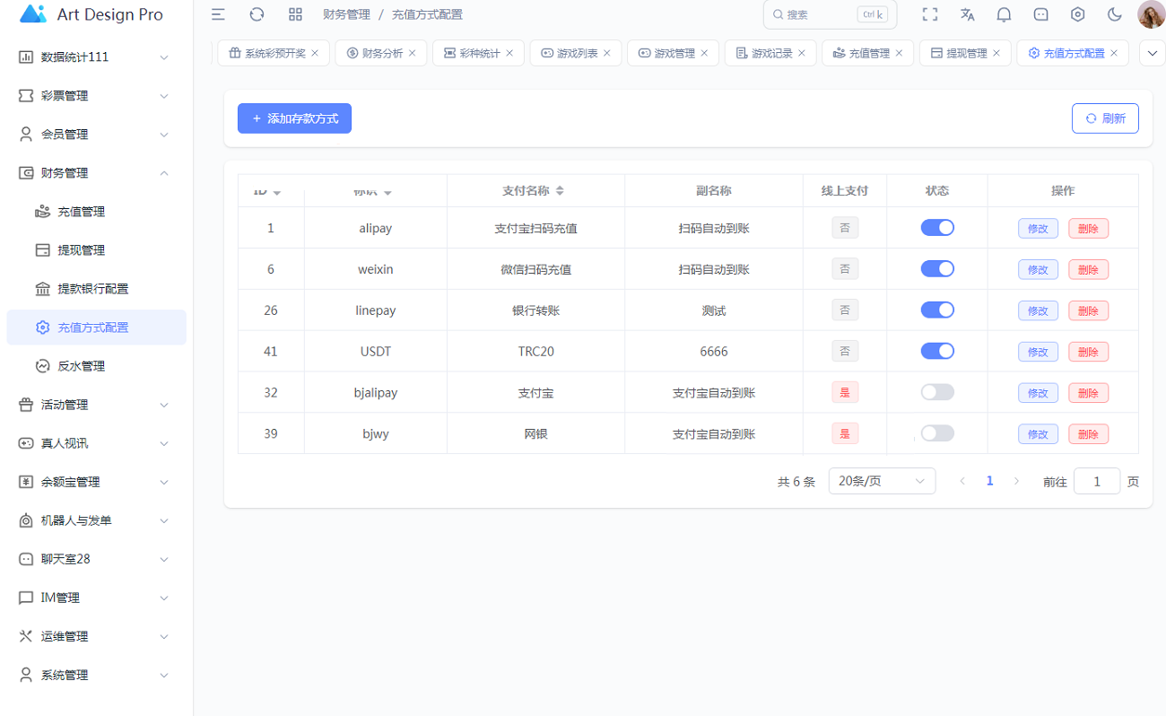1166x716 pixels.
Task: Open the 20条/页 page size dropdown
Action: point(882,481)
